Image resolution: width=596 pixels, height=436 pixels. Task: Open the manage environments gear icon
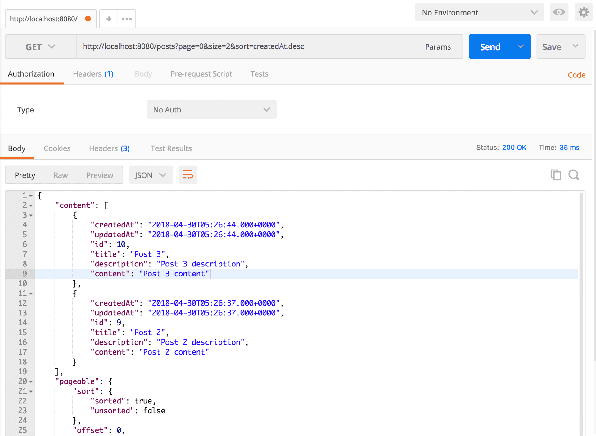tap(583, 12)
